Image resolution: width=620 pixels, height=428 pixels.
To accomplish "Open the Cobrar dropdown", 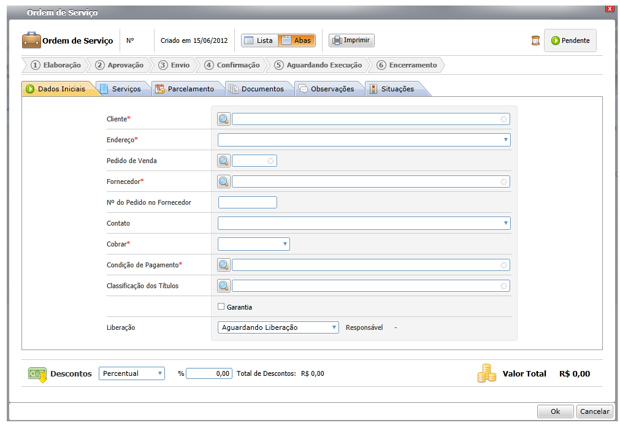I will click(253, 244).
